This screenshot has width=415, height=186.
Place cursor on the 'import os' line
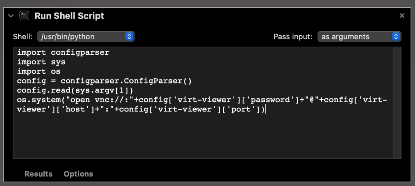click(39, 71)
